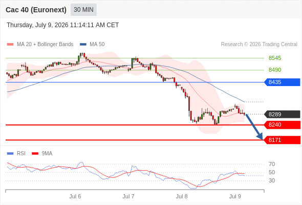This screenshot has height=205, width=302.
Task: Click the blue 8435 pivot price tag
Action: (x=282, y=82)
